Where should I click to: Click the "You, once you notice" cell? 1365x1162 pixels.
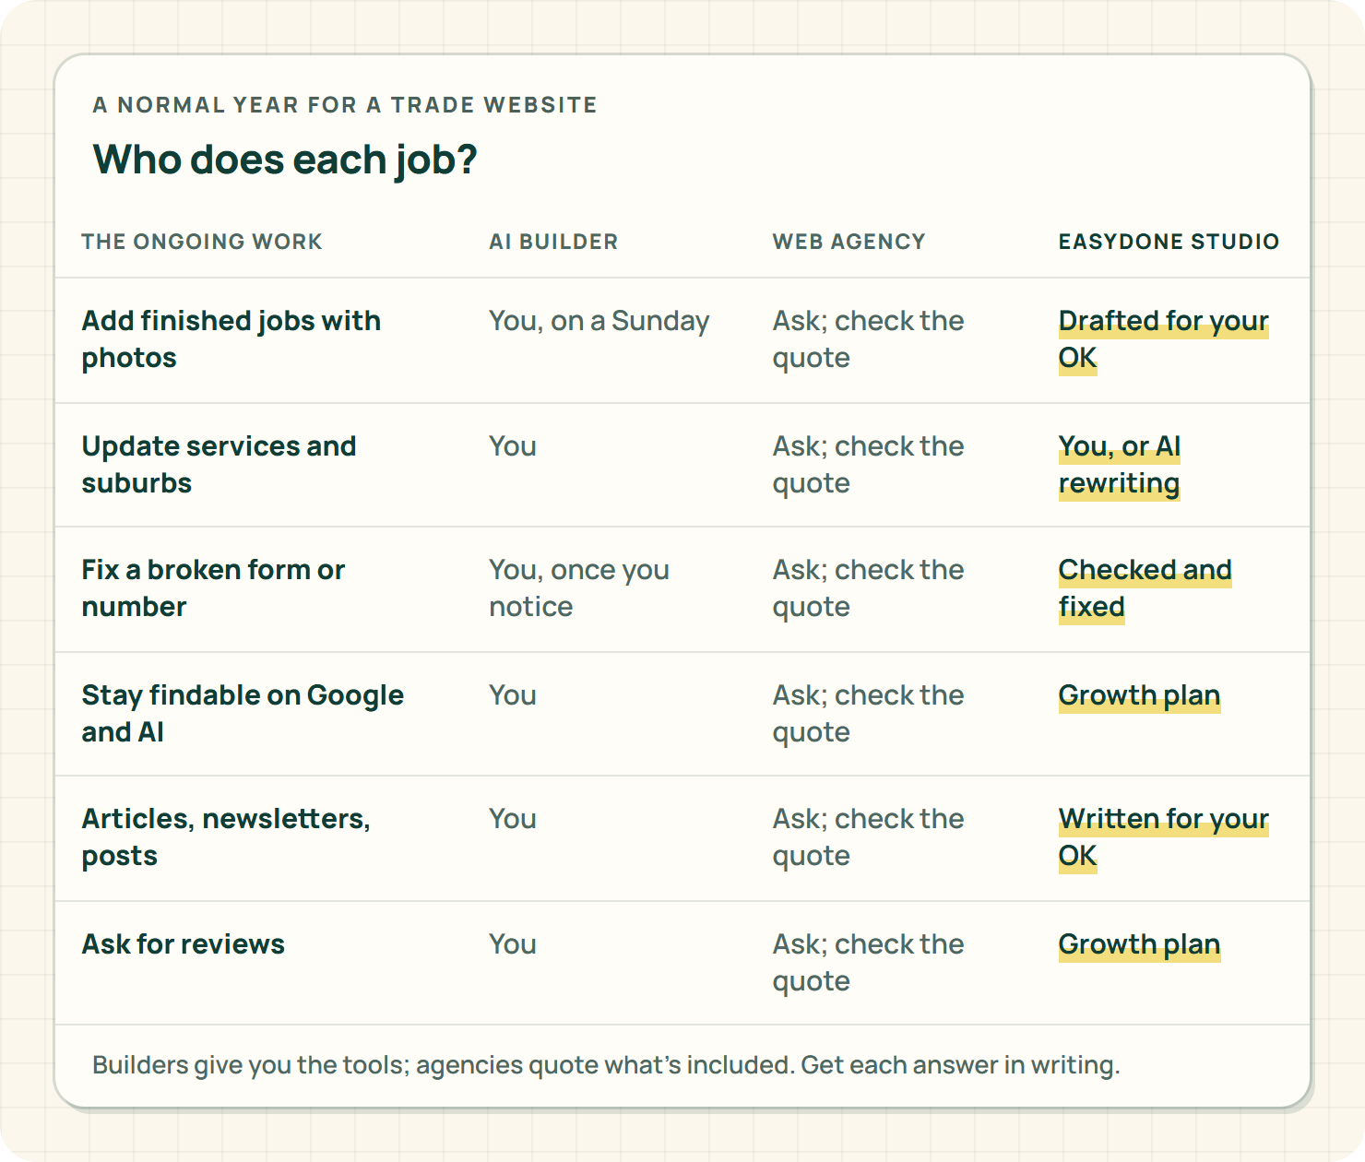pos(579,588)
